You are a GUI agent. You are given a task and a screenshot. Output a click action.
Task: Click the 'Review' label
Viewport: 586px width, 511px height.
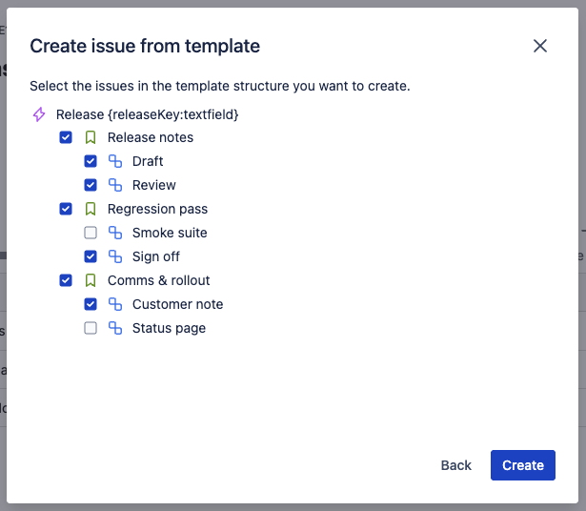154,185
